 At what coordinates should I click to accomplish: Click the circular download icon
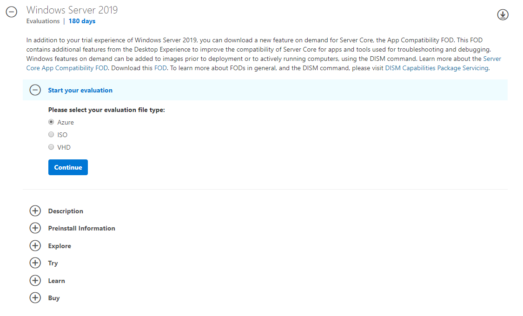(503, 14)
